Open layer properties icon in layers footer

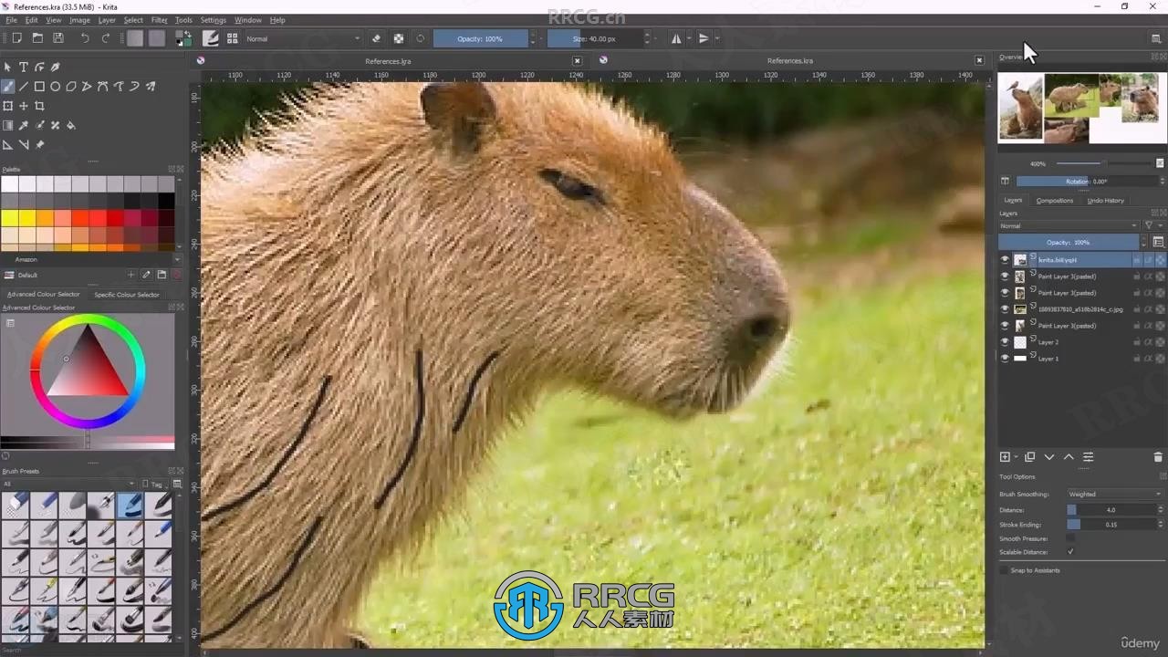[x=1088, y=456]
